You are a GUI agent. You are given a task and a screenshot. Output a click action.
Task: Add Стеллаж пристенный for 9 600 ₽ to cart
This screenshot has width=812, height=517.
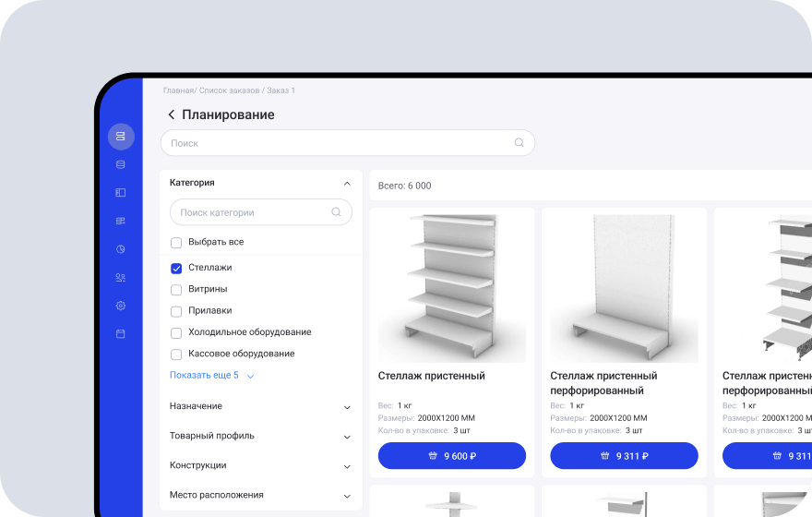click(452, 456)
